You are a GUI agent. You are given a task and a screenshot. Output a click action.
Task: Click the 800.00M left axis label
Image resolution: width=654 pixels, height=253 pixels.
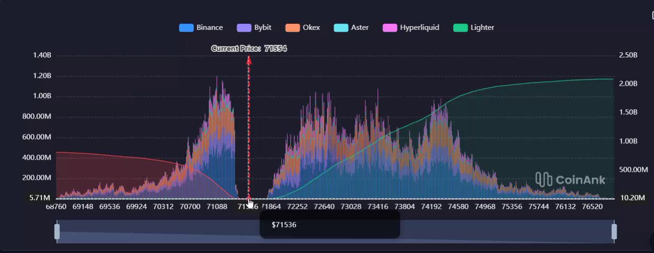[38, 116]
